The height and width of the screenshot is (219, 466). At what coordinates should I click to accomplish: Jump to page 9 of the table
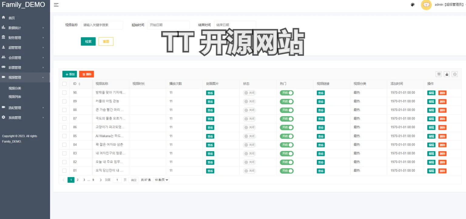93,180
